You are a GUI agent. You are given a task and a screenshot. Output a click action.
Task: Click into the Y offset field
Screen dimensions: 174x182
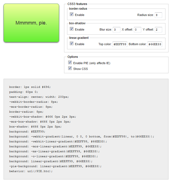[x=158, y=29]
